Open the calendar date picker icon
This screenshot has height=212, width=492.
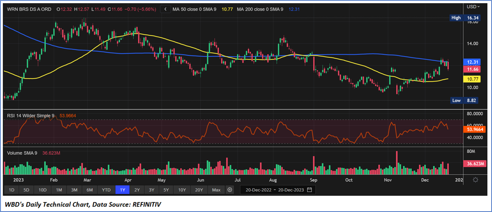coord(309,190)
